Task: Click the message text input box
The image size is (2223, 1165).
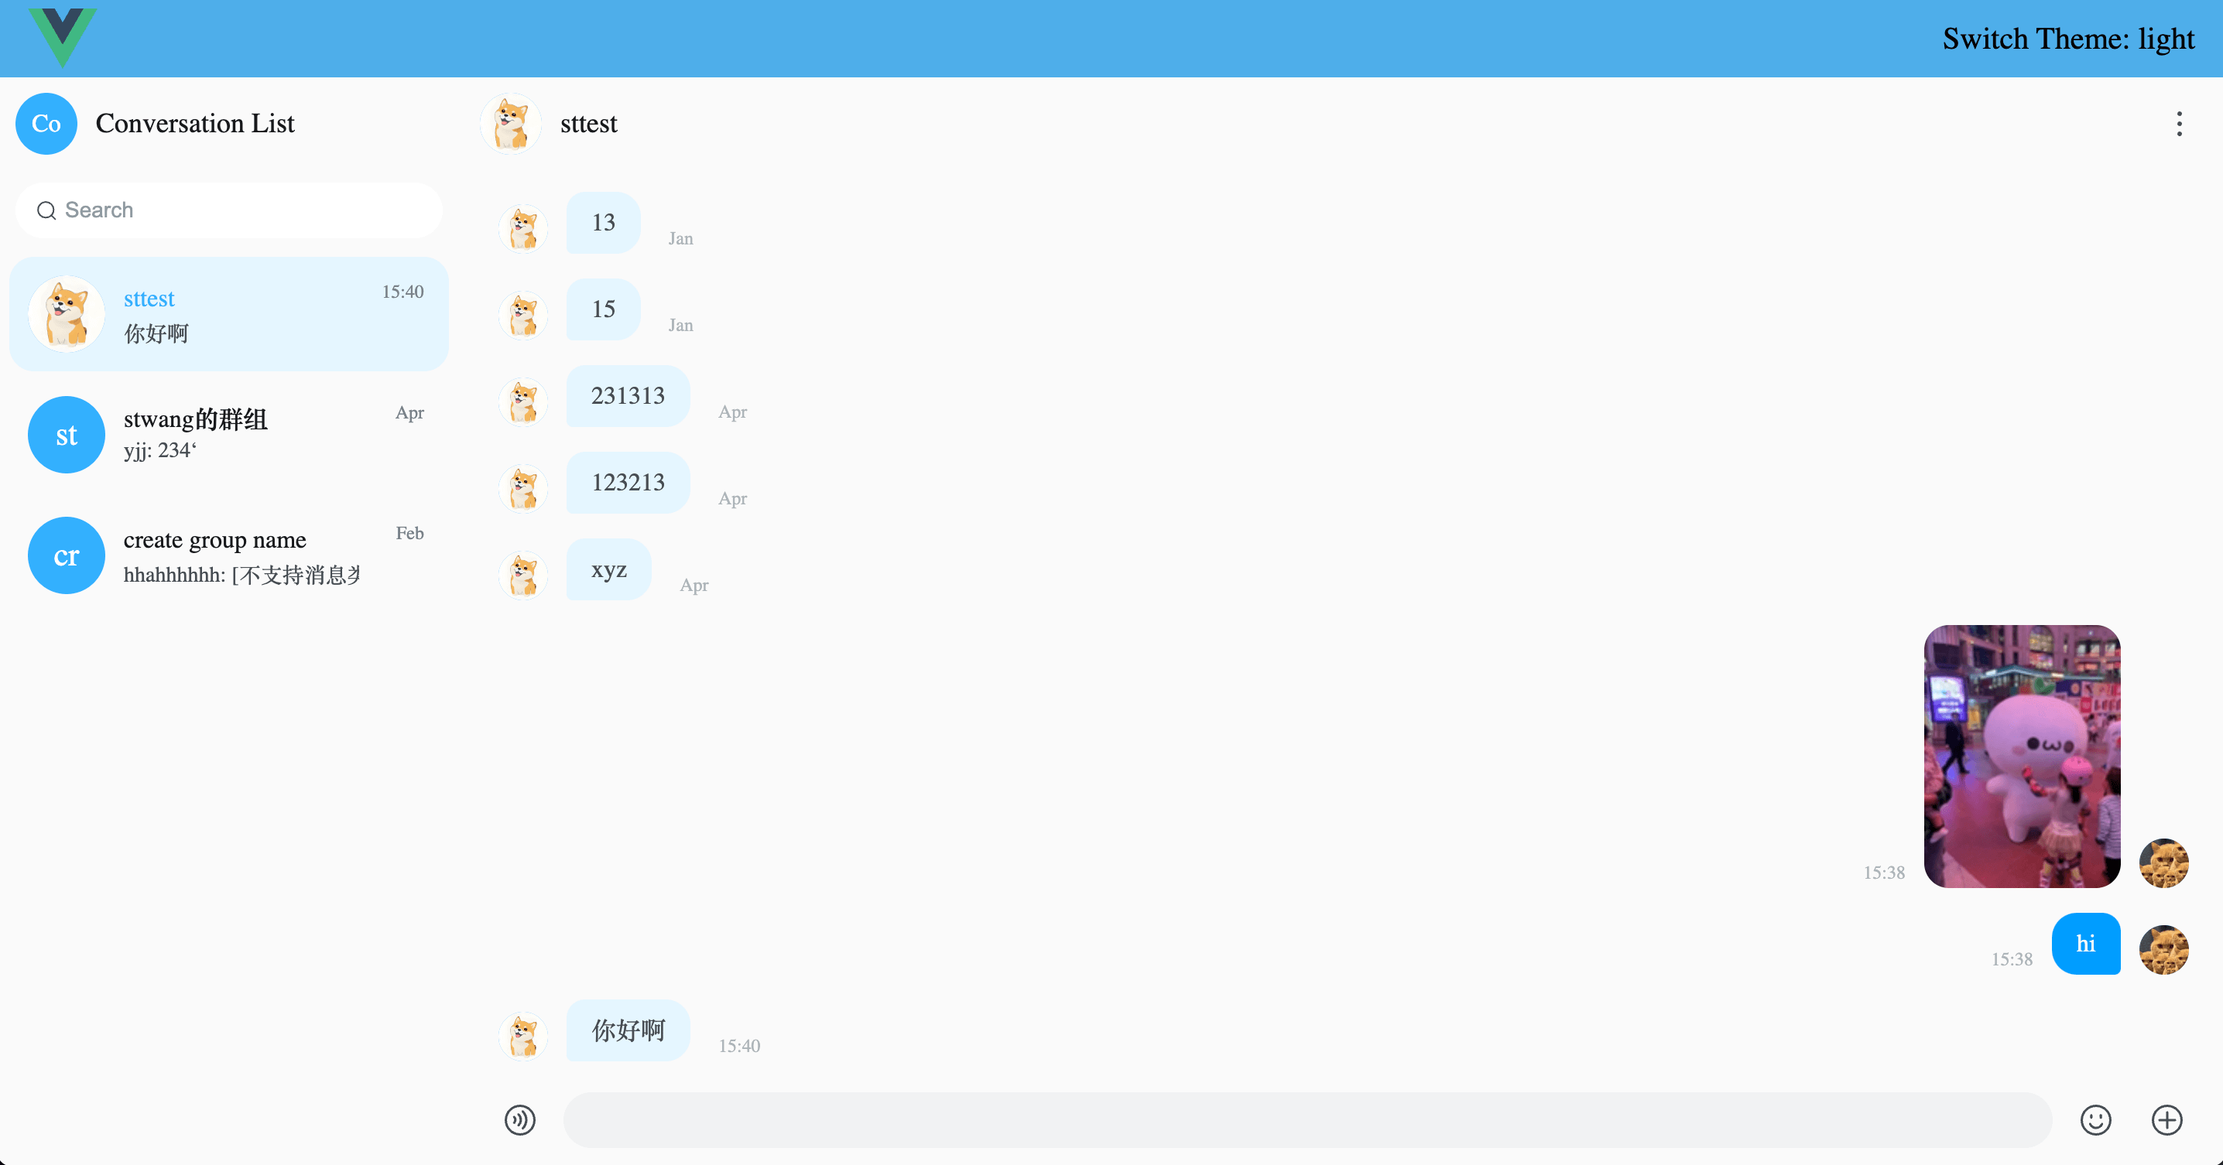Action: tap(1307, 1119)
